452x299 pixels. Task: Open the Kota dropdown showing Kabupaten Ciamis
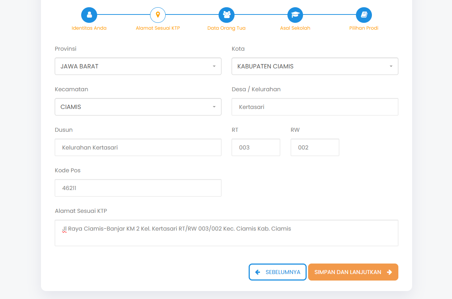(x=315, y=66)
